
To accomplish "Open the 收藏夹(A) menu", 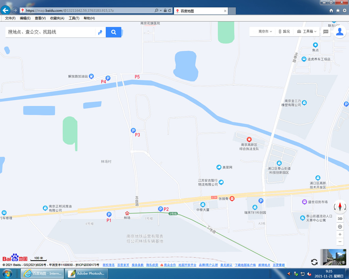I will (x=57, y=18).
